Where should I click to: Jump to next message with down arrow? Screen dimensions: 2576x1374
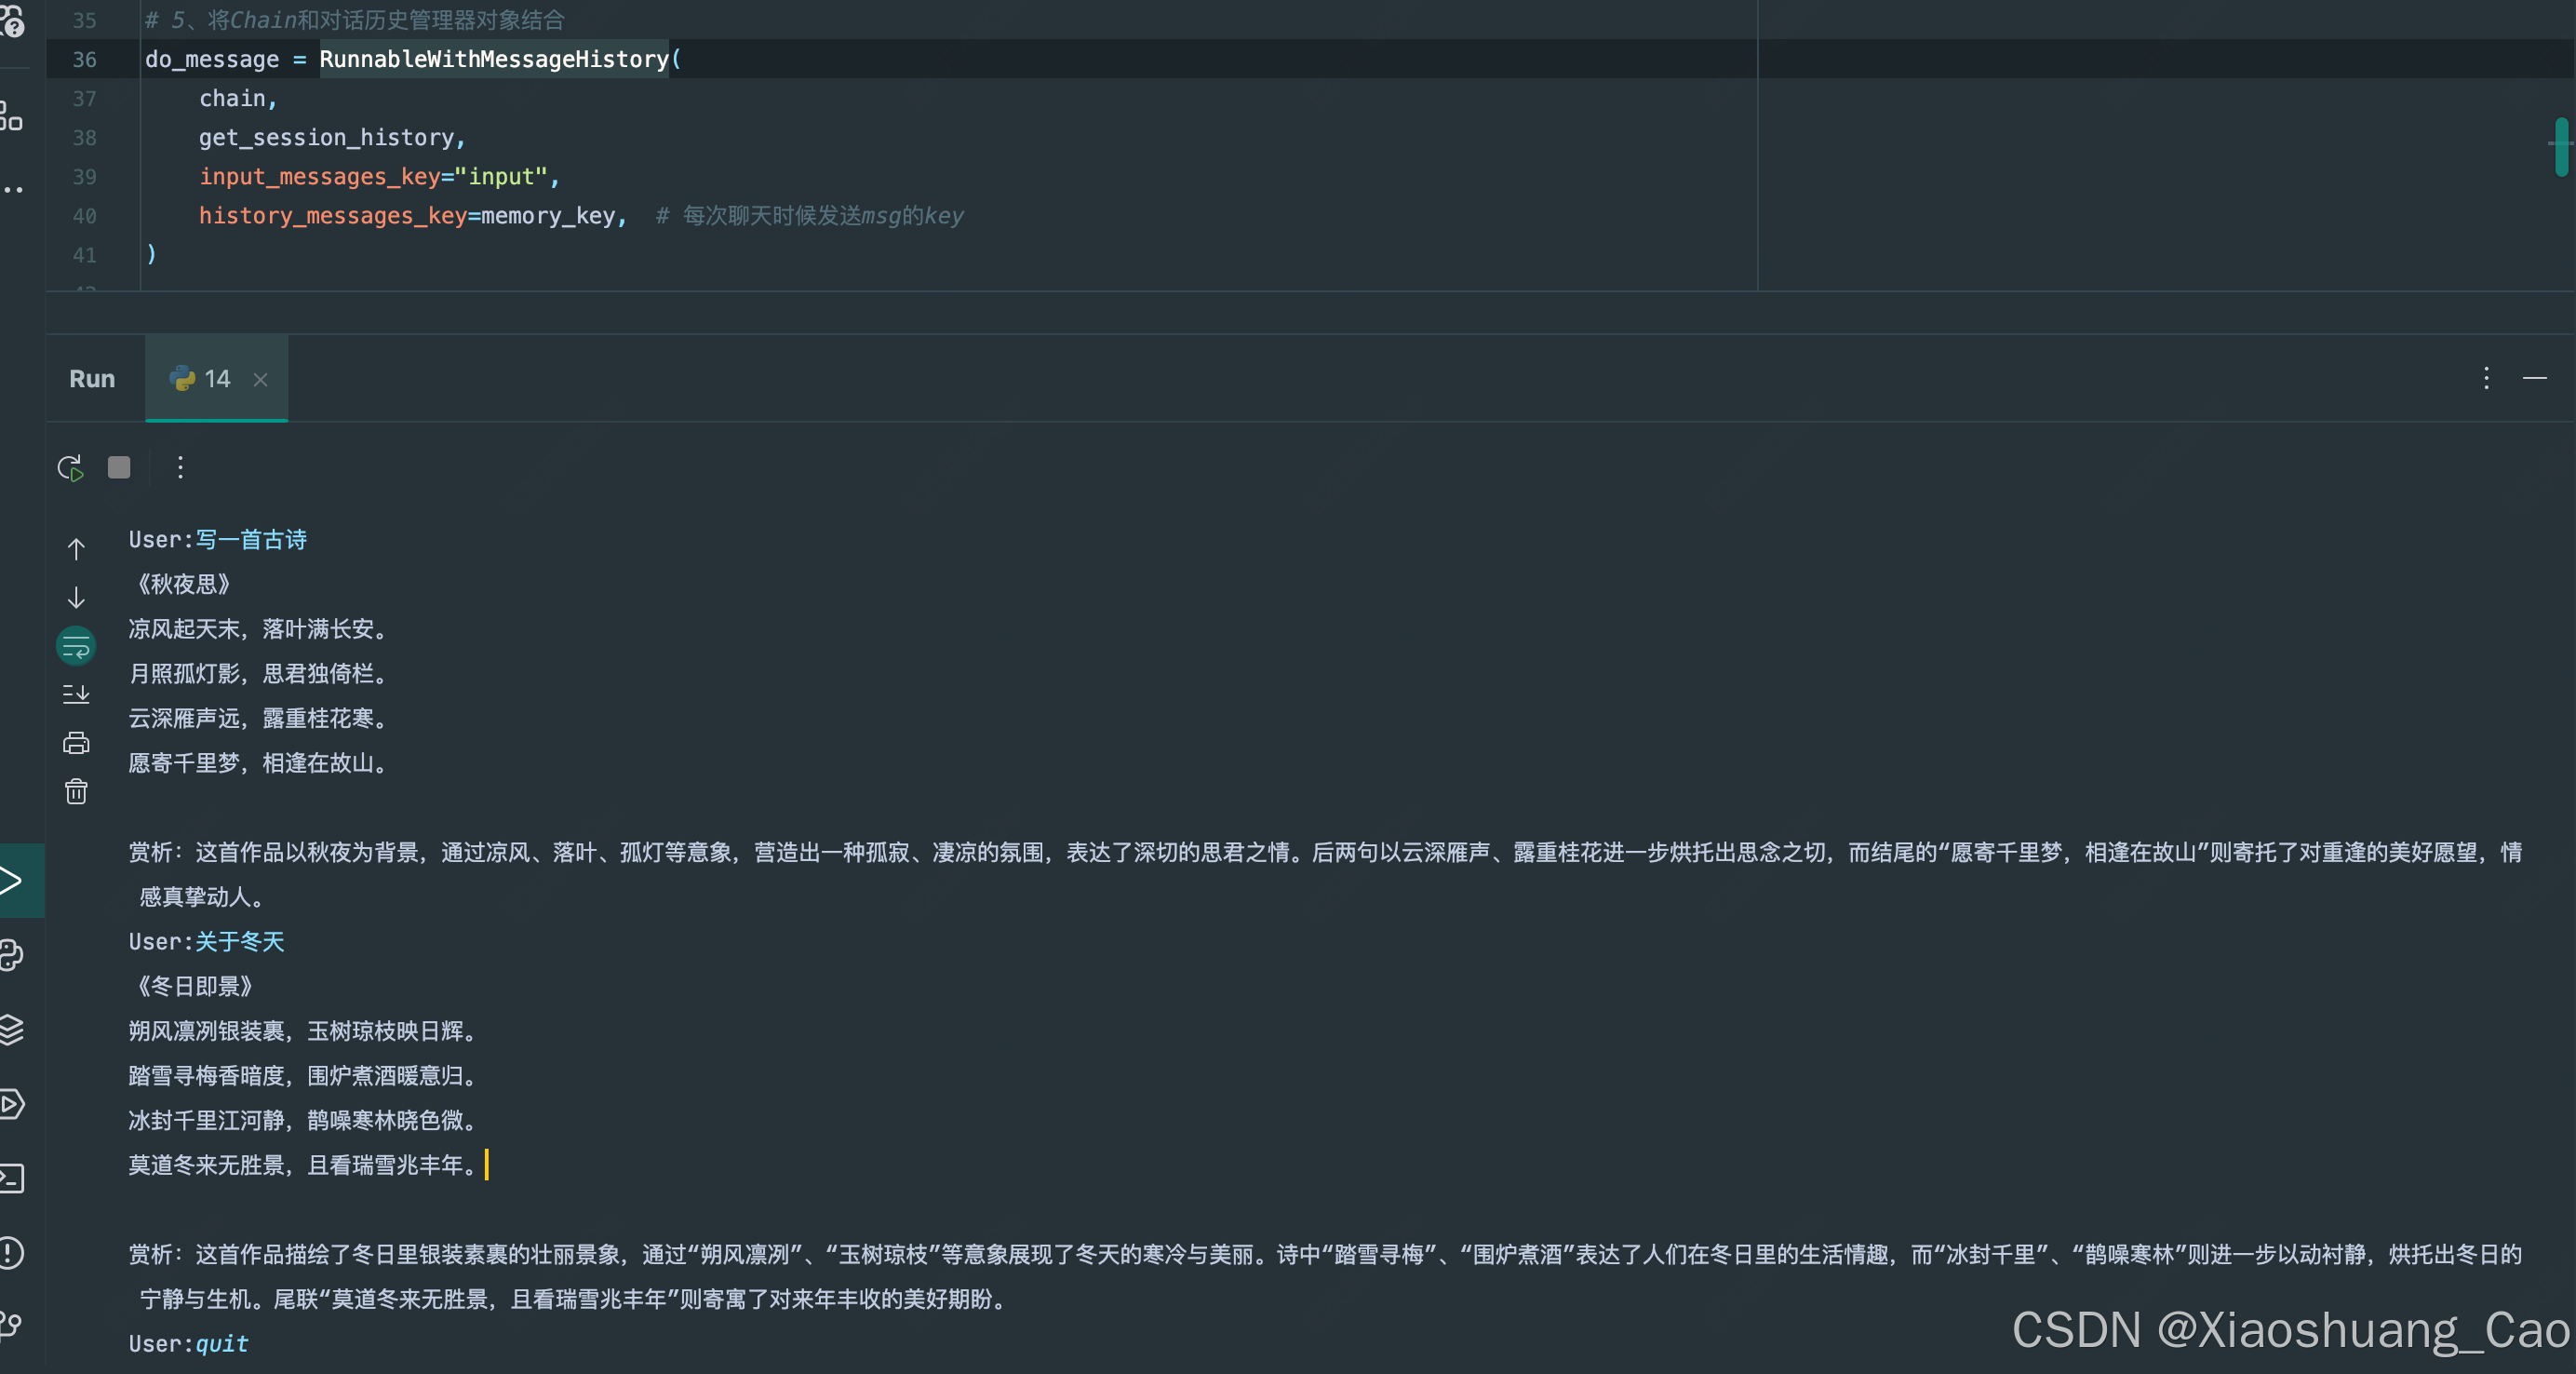(x=76, y=597)
